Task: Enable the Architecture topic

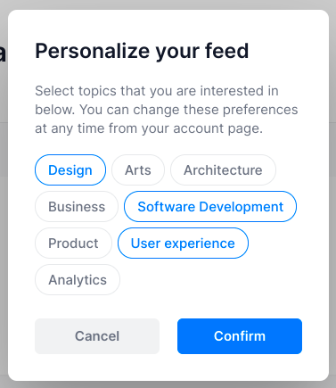Action: [x=223, y=170]
